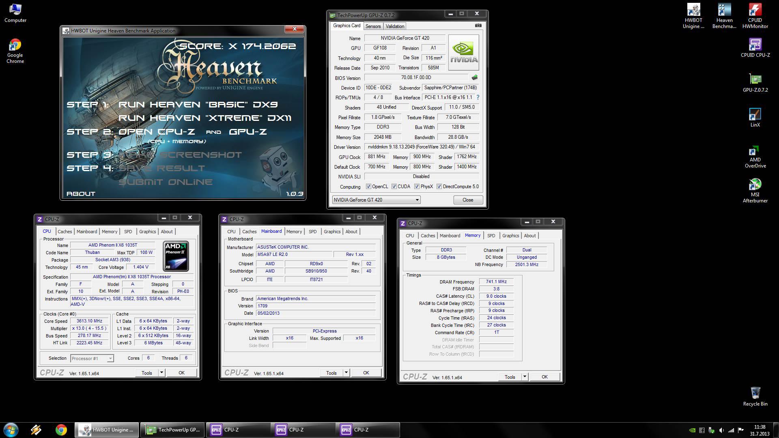Open the Recycle Bin
The image size is (779, 438).
coord(755,396)
